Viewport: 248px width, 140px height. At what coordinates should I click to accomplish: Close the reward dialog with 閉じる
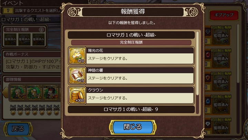(133, 127)
